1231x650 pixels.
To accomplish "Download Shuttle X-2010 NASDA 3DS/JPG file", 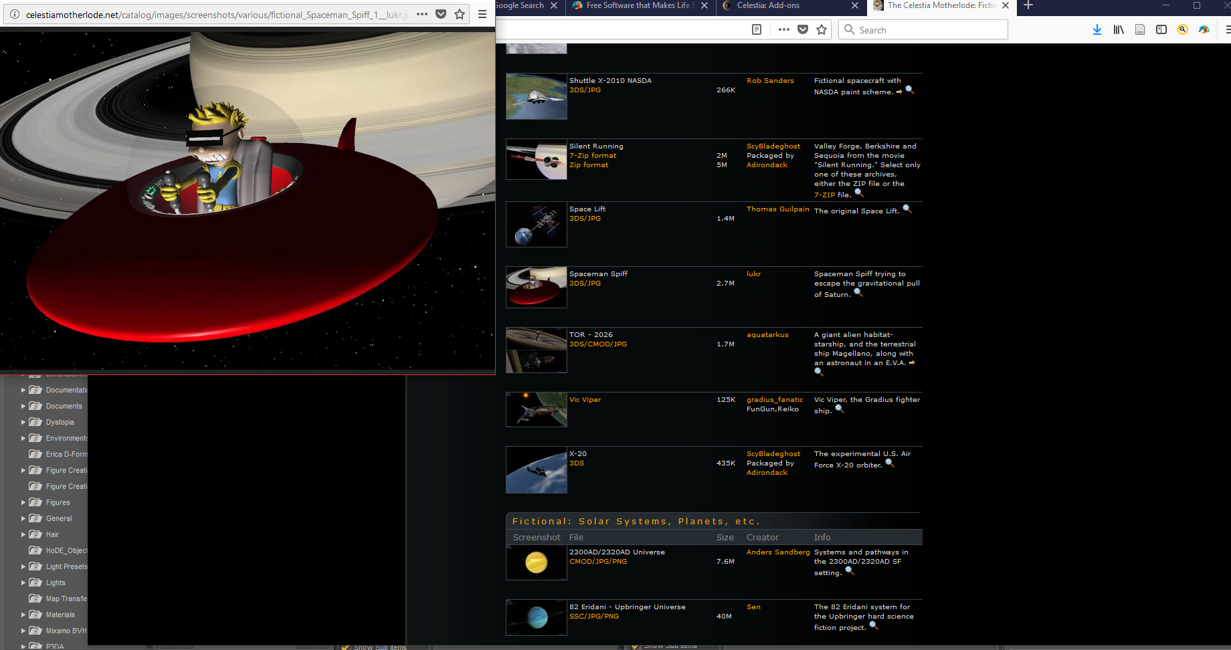I will click(585, 90).
